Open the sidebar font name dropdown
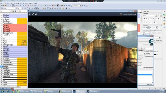166x93 pixels. point(156,16)
